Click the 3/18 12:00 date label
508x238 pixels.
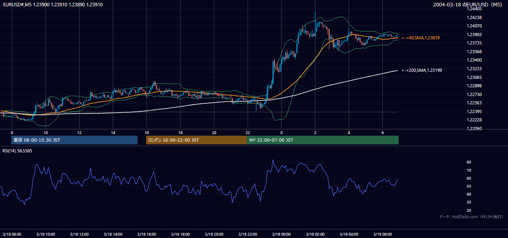point(79,234)
